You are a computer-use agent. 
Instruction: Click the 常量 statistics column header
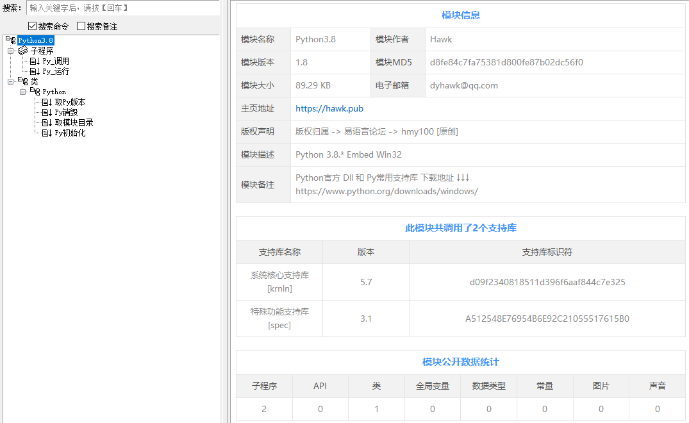pyautogui.click(x=545, y=386)
